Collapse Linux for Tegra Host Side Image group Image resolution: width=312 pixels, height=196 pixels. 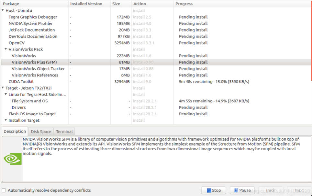(6, 94)
